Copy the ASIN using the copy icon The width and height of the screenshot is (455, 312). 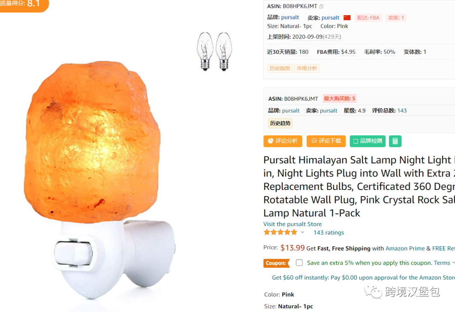(321, 6)
